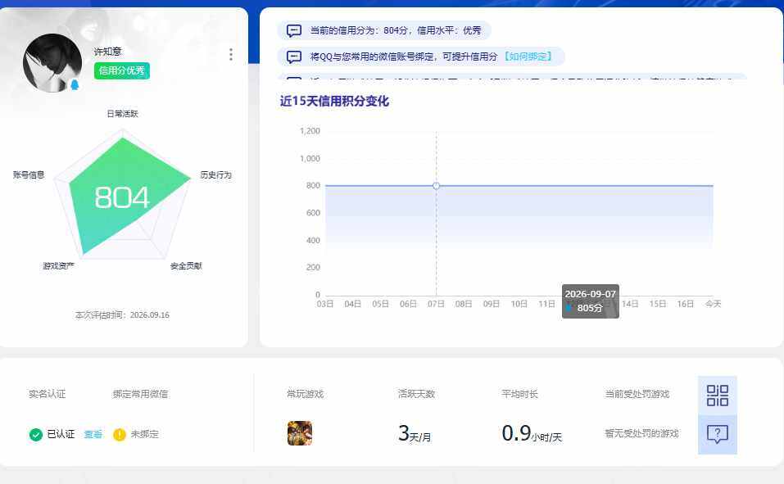Open the three-dot menu beside 许知意

tap(230, 54)
